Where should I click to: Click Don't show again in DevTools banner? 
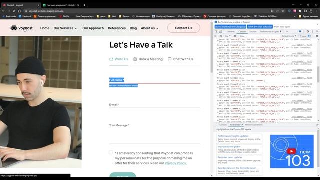click(282, 27)
